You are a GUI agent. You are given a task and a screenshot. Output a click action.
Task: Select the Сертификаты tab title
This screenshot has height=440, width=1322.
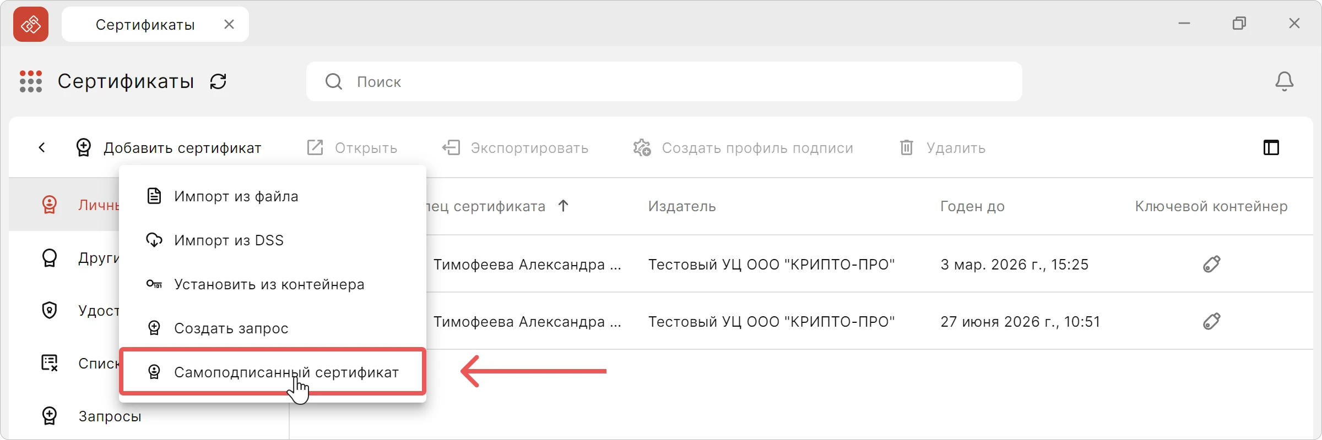(x=145, y=25)
